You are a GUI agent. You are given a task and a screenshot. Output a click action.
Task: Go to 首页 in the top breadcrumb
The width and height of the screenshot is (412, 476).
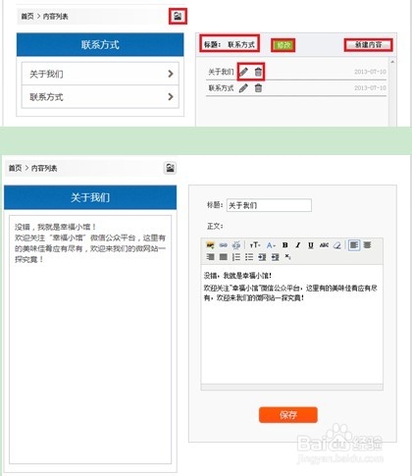(27, 17)
